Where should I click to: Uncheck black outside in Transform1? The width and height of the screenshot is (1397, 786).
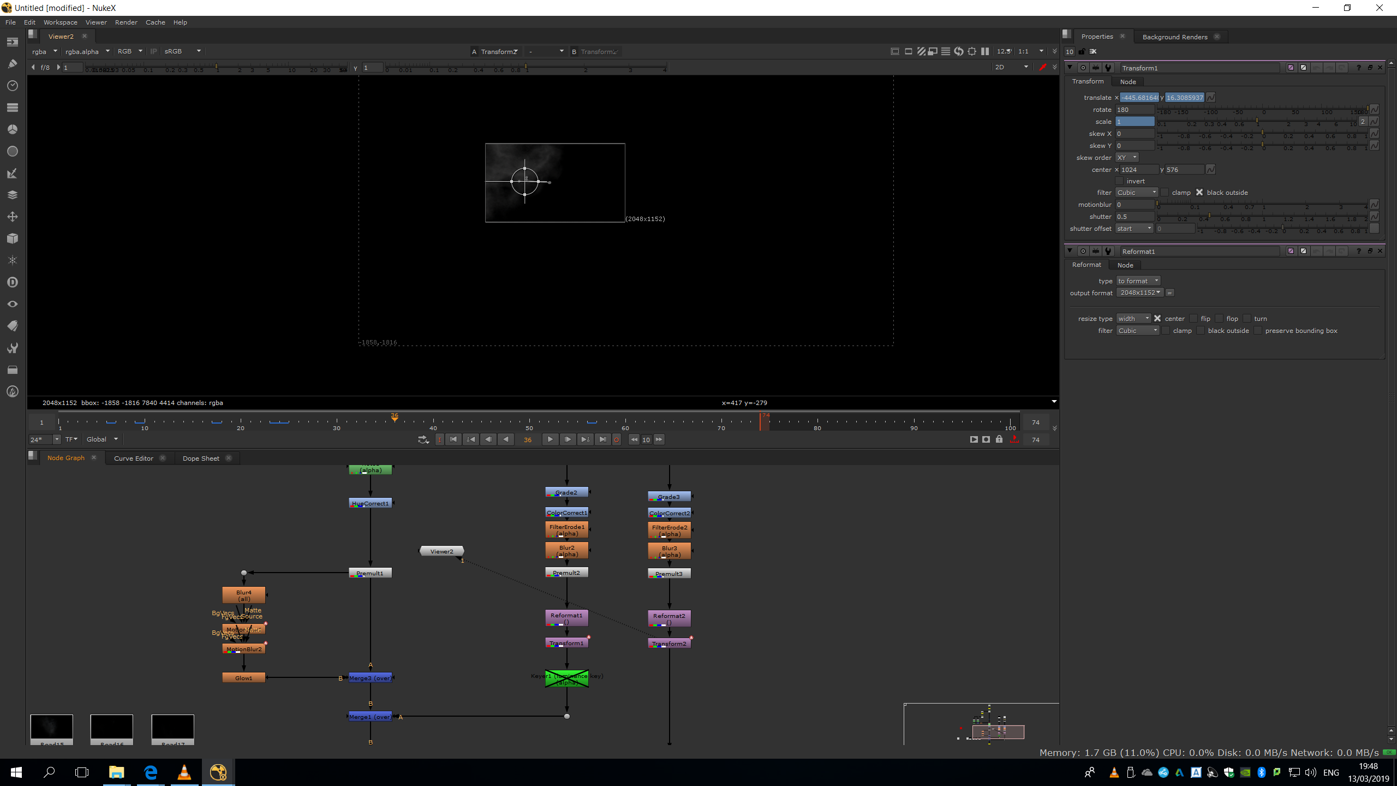click(x=1199, y=193)
